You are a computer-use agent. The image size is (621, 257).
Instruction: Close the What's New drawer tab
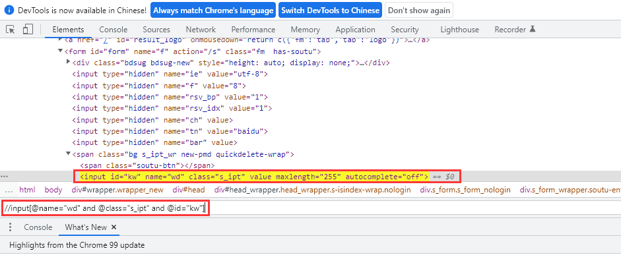point(114,227)
